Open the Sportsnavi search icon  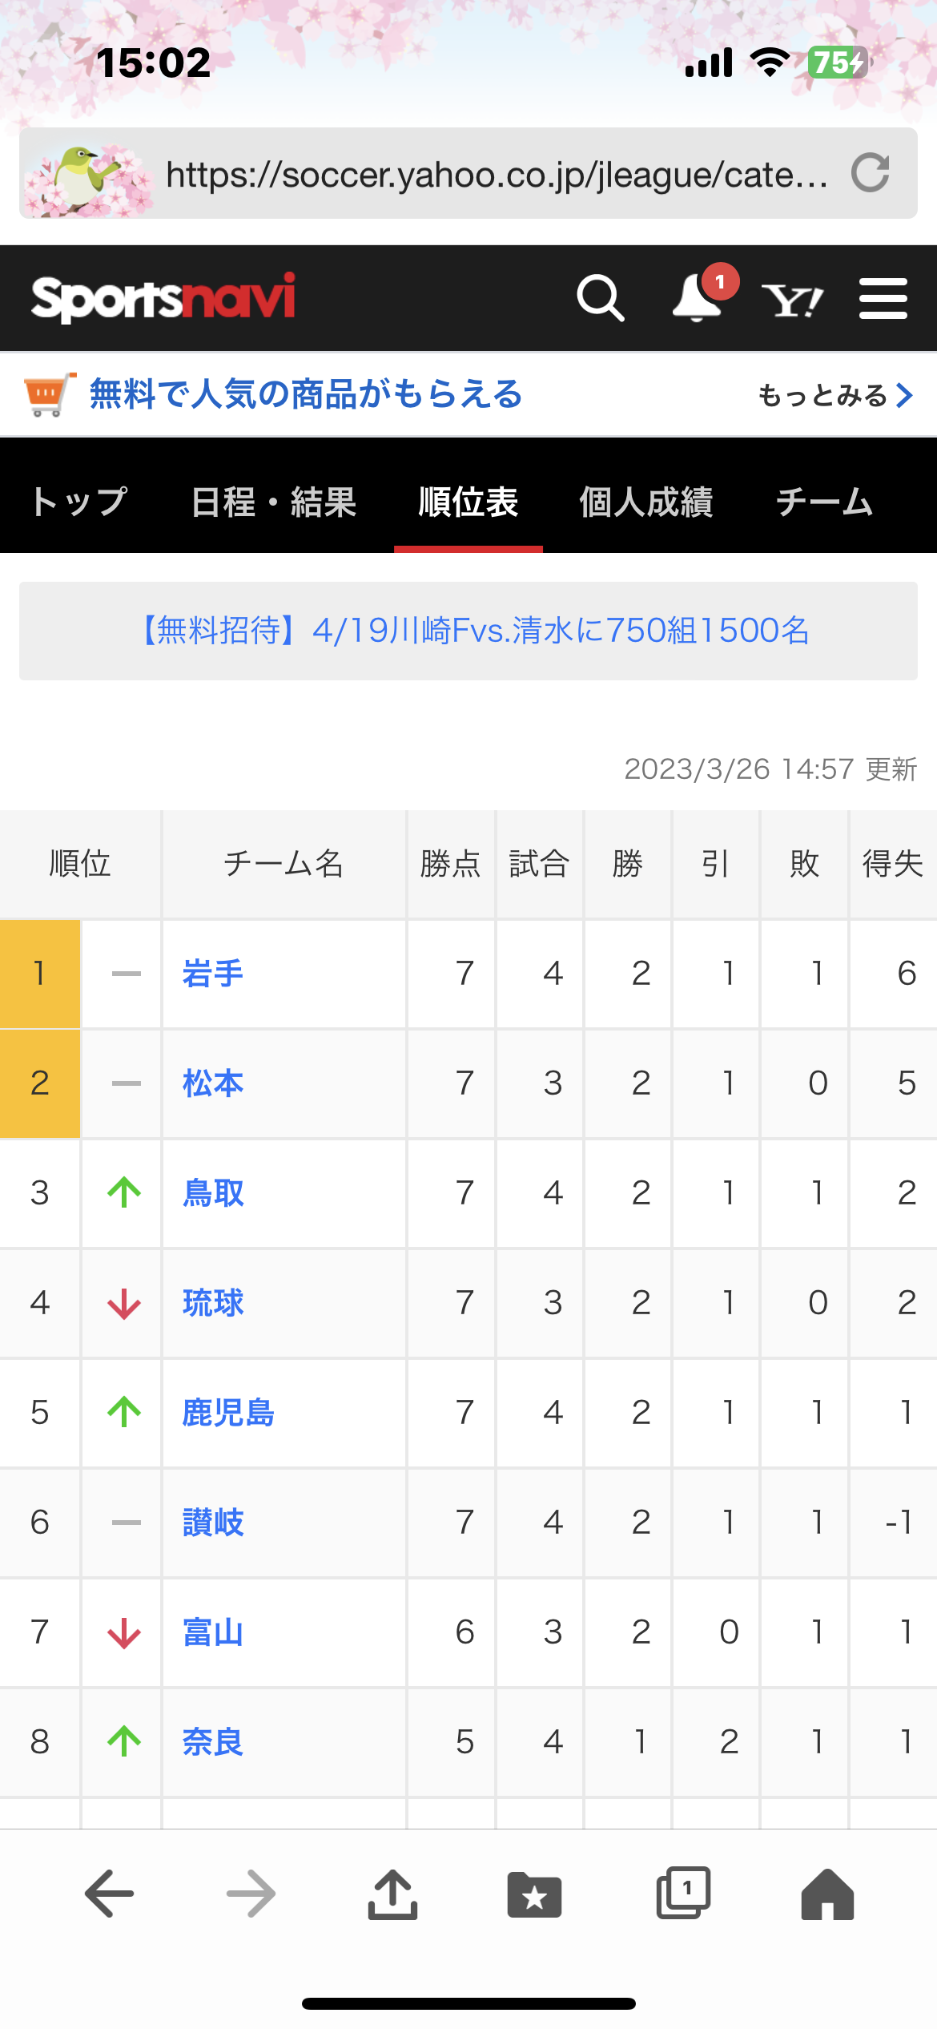pyautogui.click(x=601, y=298)
